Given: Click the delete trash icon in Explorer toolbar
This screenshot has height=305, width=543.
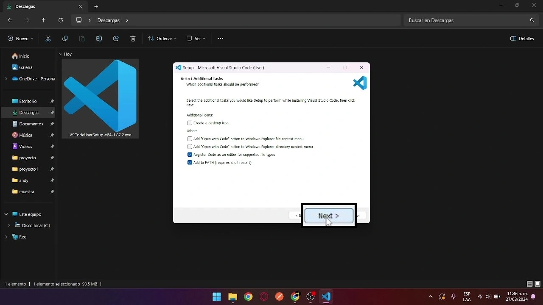Looking at the screenshot, I should [133, 39].
